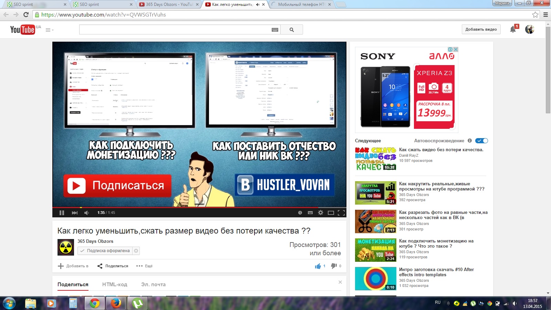Click the Поделиться share button below video

point(113,266)
